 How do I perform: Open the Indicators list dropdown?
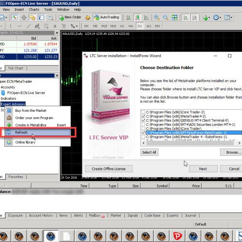tap(206, 17)
